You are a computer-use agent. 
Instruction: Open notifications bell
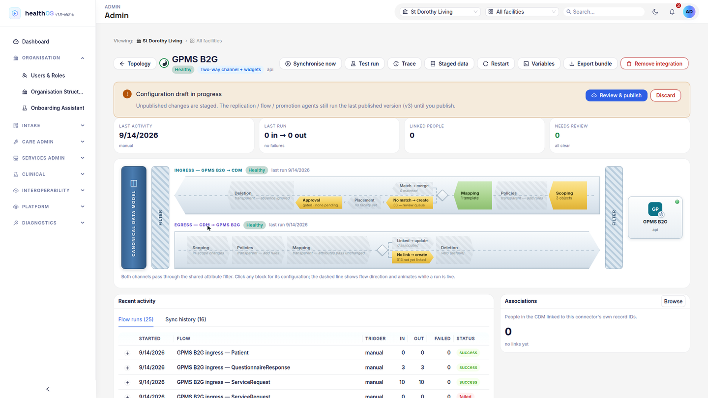tap(672, 12)
